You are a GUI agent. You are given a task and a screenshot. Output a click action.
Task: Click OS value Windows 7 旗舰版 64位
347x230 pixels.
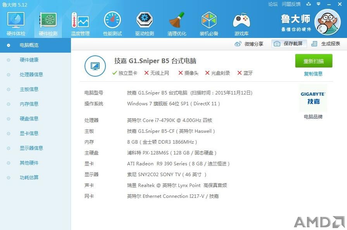coord(174,104)
